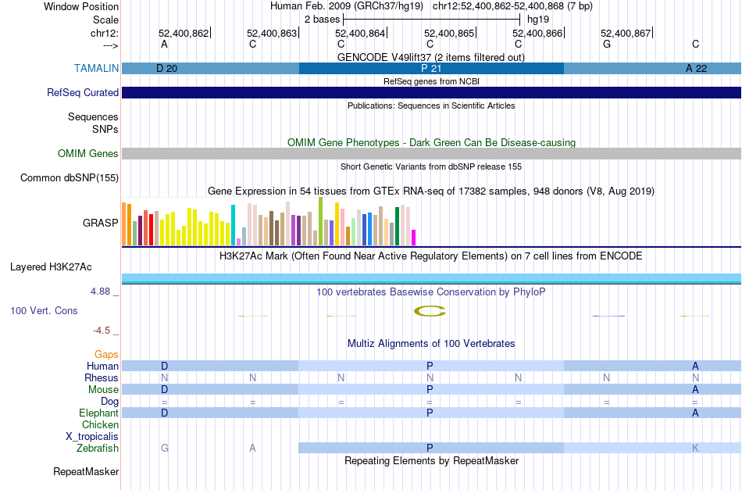Open Publications: Sequences in Scientific Articles title

pyautogui.click(x=431, y=106)
